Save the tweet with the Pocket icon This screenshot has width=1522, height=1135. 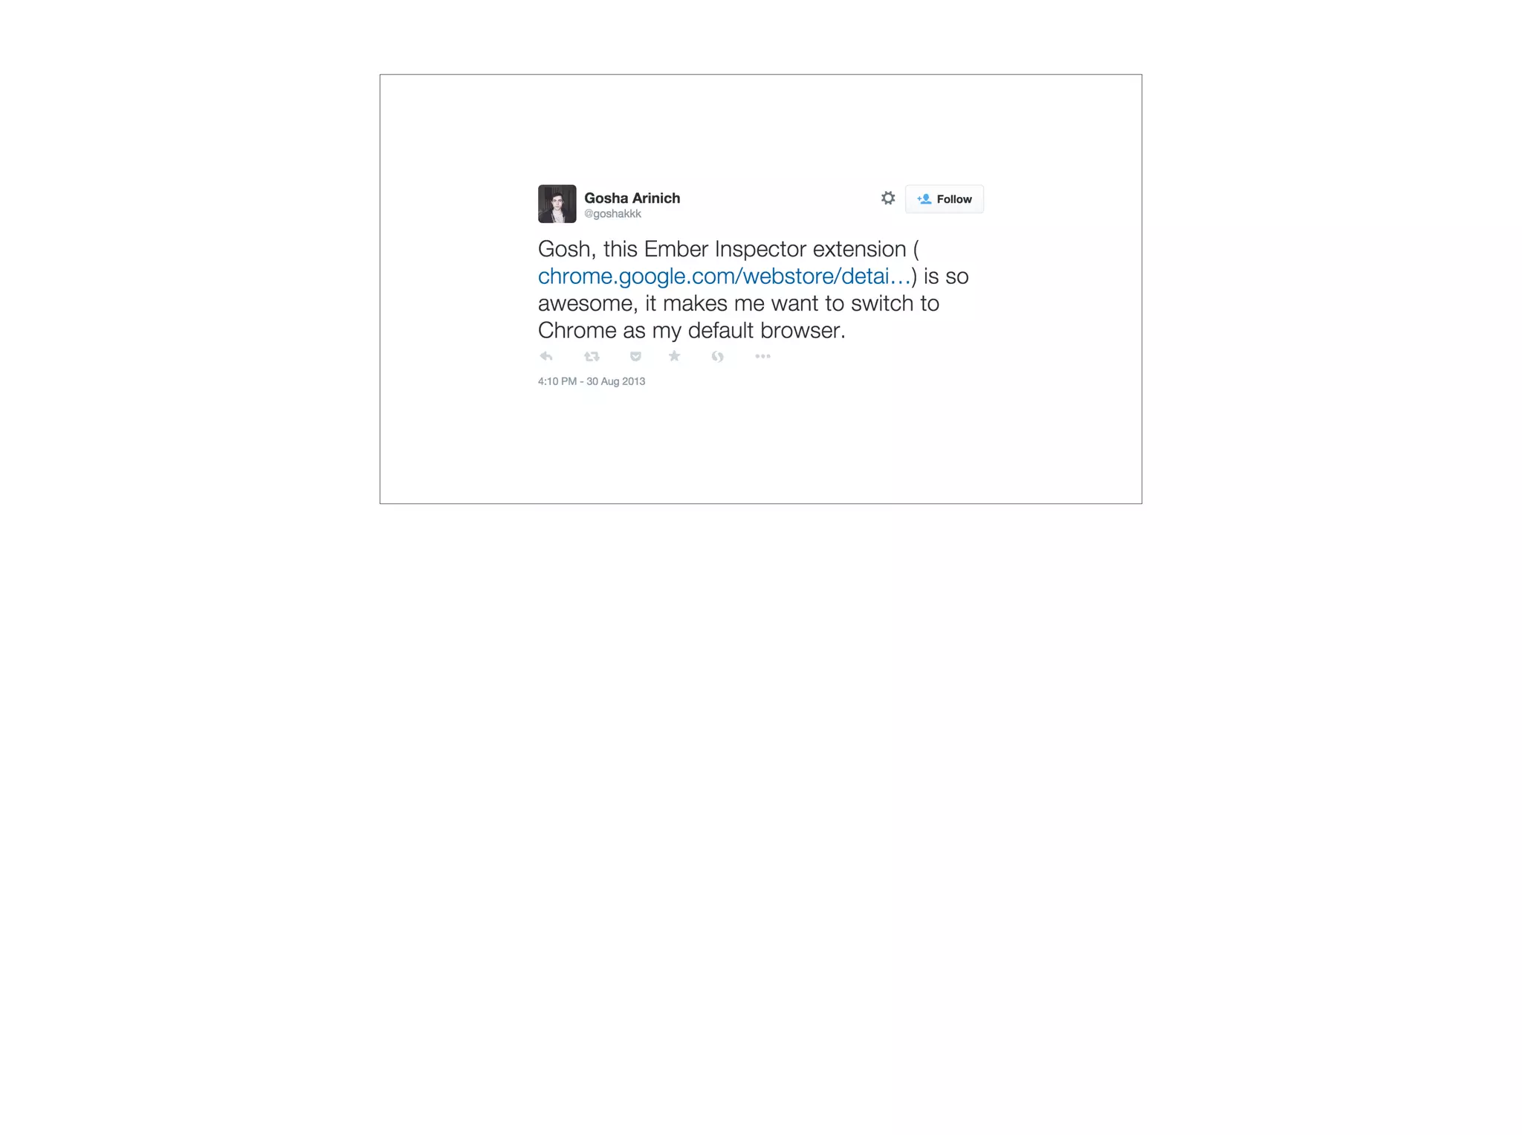tap(635, 357)
